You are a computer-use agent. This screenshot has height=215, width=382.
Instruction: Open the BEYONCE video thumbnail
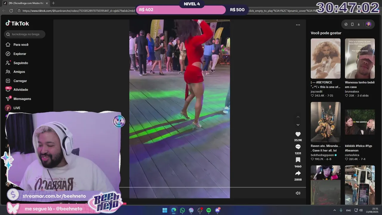(326, 59)
